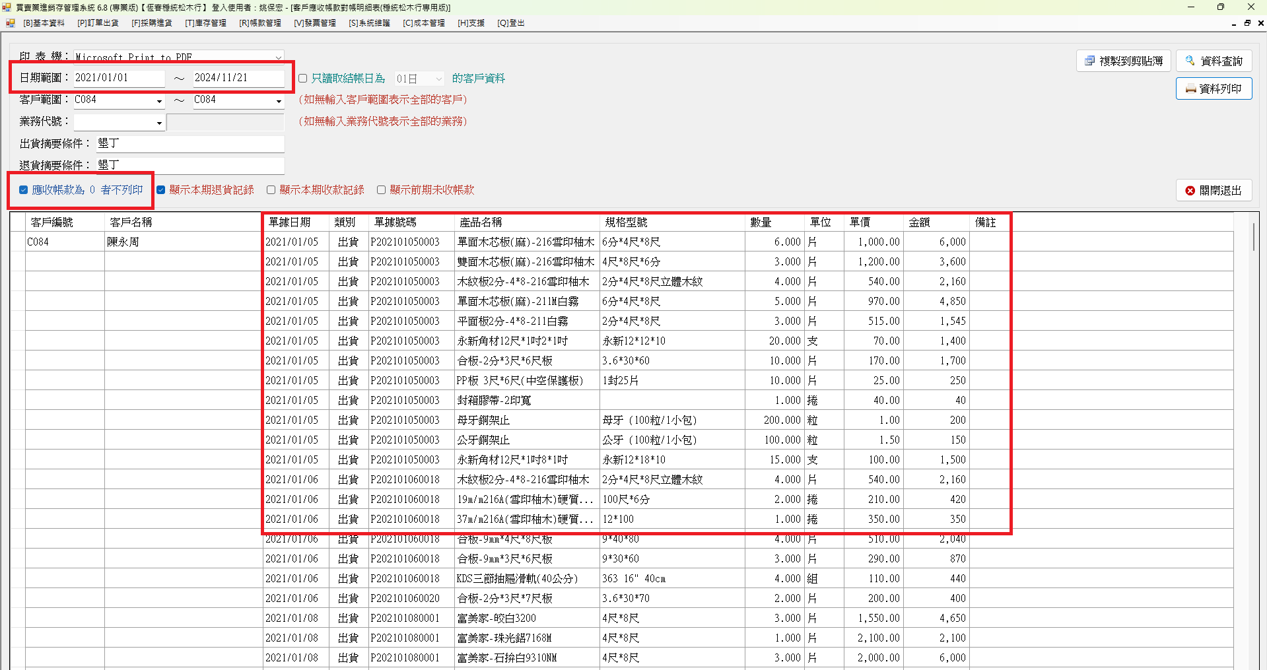Viewport: 1267px width, 670px height.
Task: Click the copy to clipboard icon
Action: coord(1089,61)
